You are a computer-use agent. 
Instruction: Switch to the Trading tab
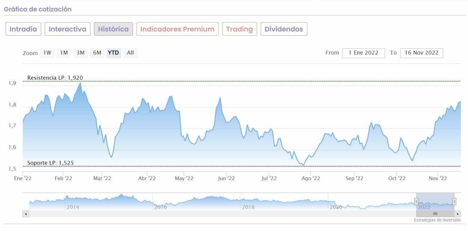tap(239, 29)
